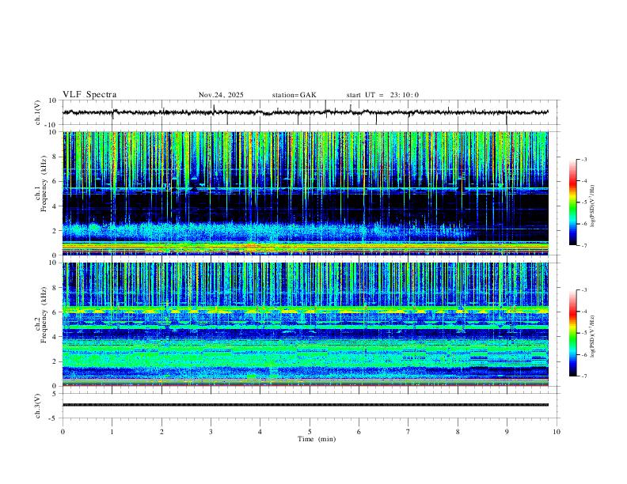Click the "Time (min)" axis title
This screenshot has width=627, height=484.
tap(317, 439)
